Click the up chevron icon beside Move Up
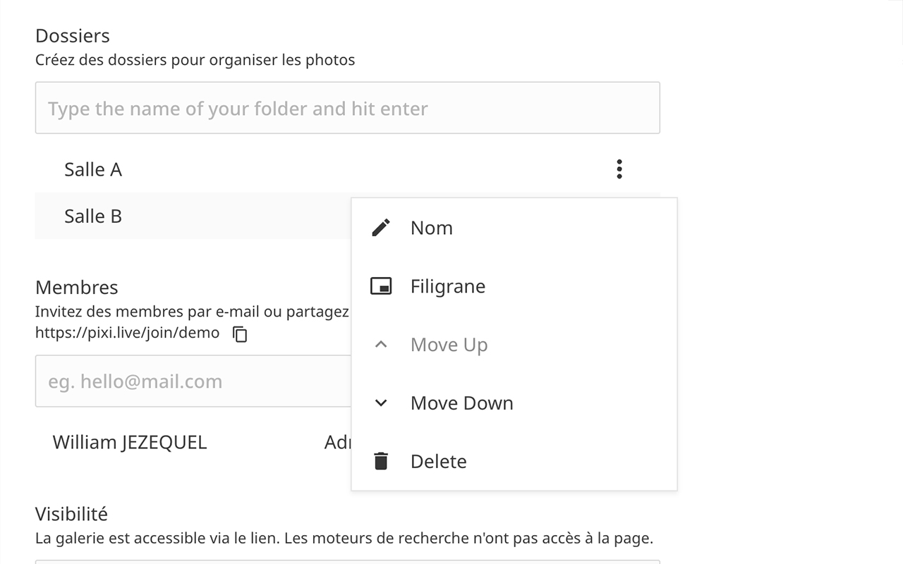The width and height of the screenshot is (903, 564). coord(381,345)
